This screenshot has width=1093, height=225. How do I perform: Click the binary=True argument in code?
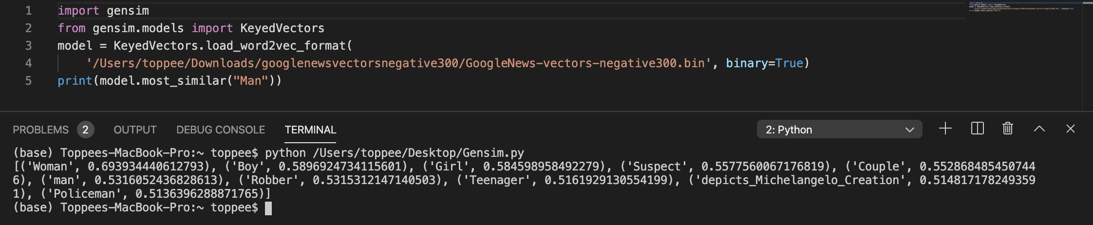tap(764, 63)
